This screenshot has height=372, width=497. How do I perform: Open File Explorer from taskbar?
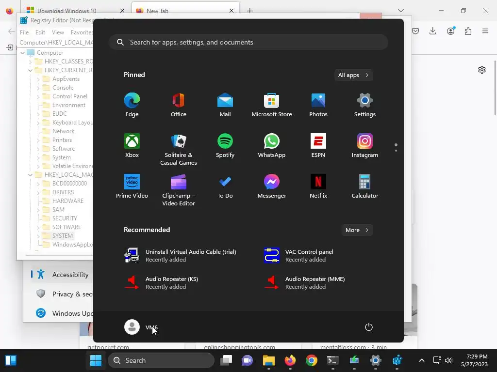click(269, 360)
